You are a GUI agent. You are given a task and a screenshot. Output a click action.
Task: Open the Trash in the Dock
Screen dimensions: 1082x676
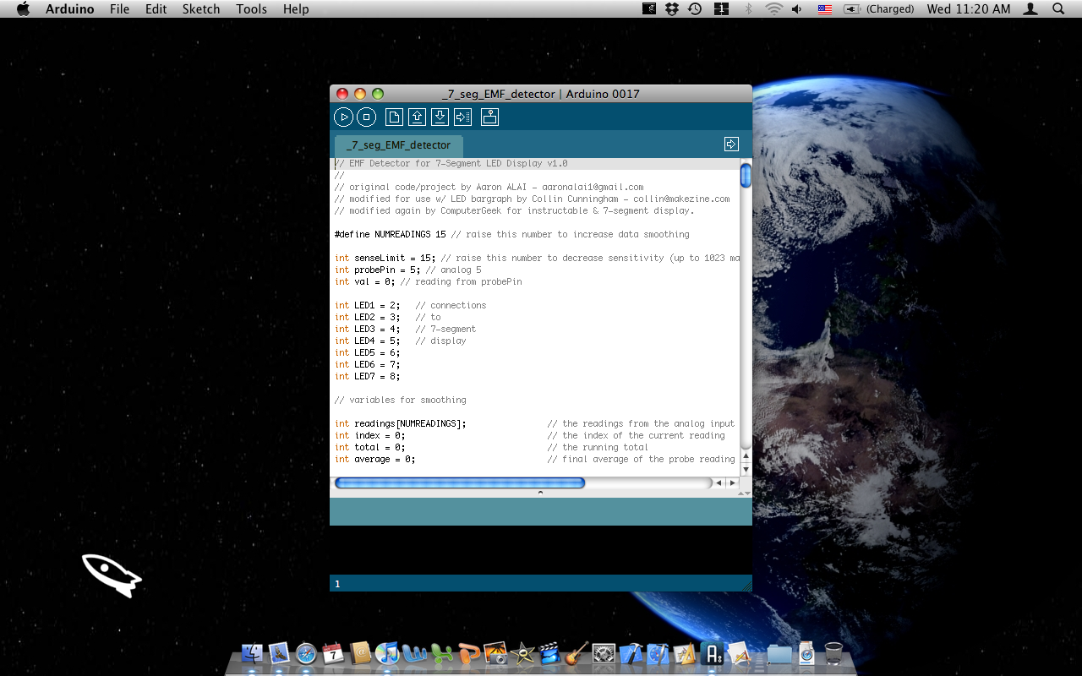pos(833,653)
